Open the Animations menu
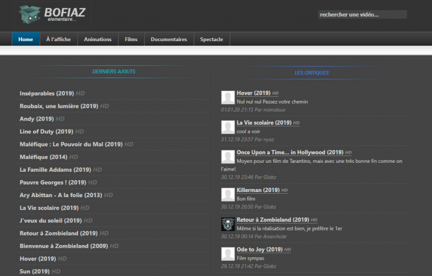432x276 pixels. [x=98, y=39]
